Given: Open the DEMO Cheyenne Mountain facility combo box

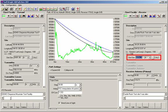Looking at the screenshot, I should point(44,94).
